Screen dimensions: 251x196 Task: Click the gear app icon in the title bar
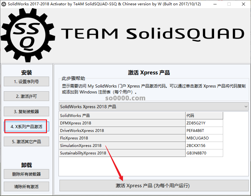[x=3, y=4]
